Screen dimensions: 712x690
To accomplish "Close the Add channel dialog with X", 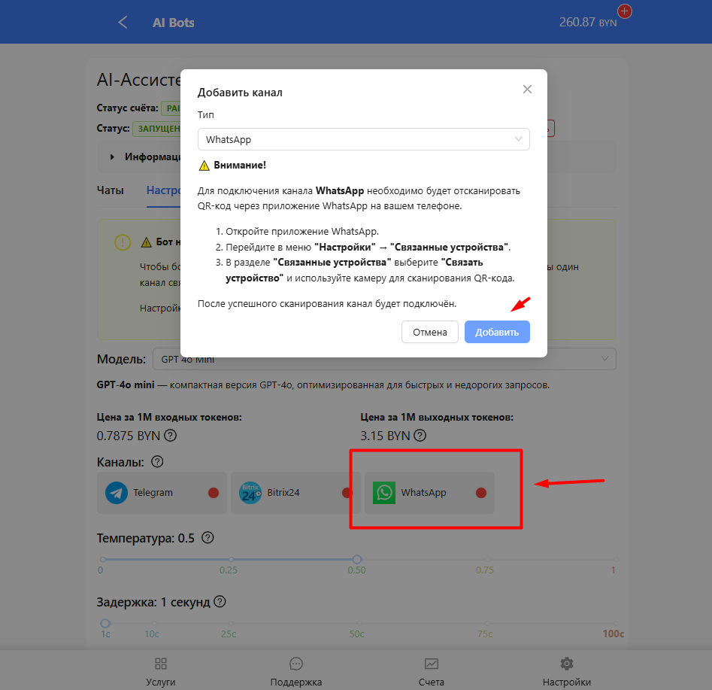I will (527, 90).
